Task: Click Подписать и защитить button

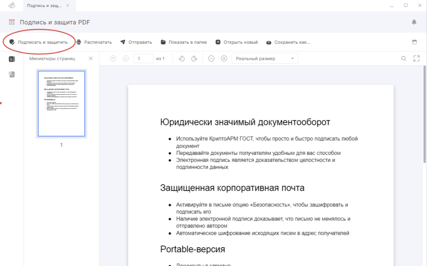Action: (38, 42)
